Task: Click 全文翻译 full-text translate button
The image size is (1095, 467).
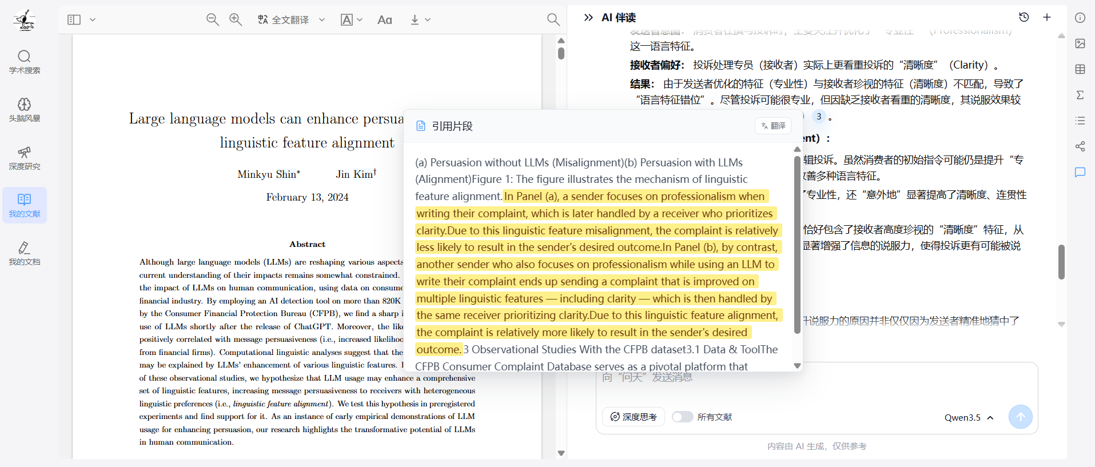Action: tap(283, 19)
